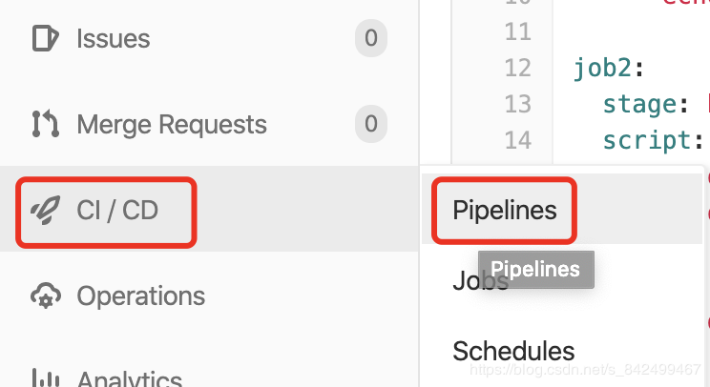Click the job2 key in editor
The height and width of the screenshot is (387, 710).
602,69
